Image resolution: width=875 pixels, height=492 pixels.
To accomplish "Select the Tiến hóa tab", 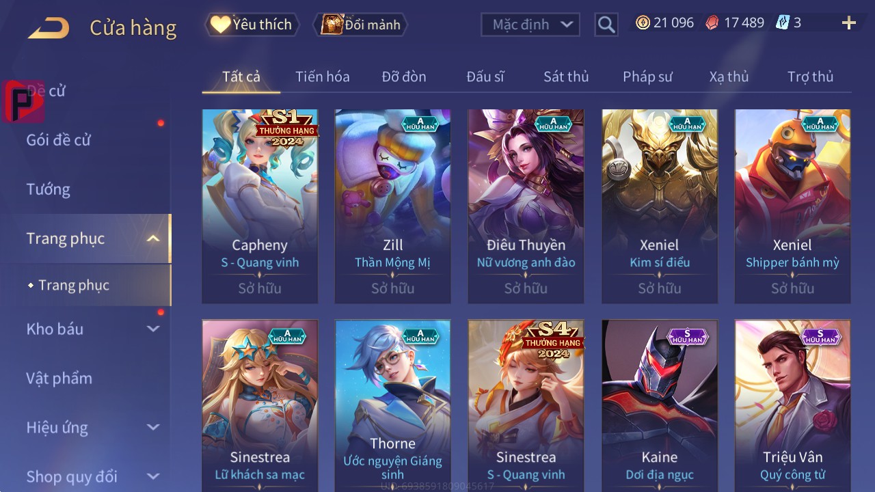I will [x=323, y=77].
